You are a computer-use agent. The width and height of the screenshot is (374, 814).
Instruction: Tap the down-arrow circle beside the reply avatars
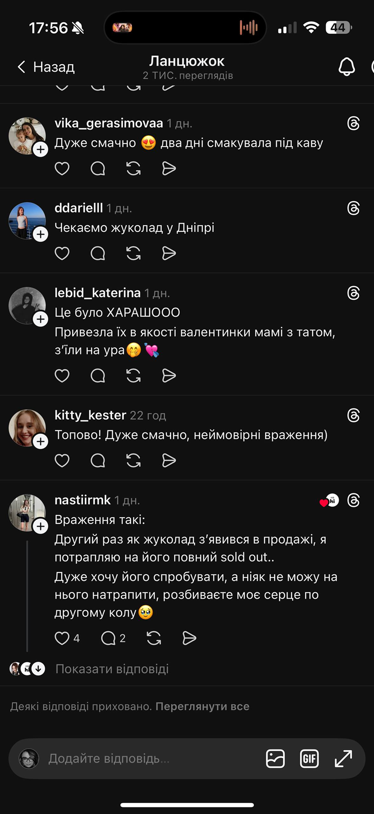coord(38,669)
